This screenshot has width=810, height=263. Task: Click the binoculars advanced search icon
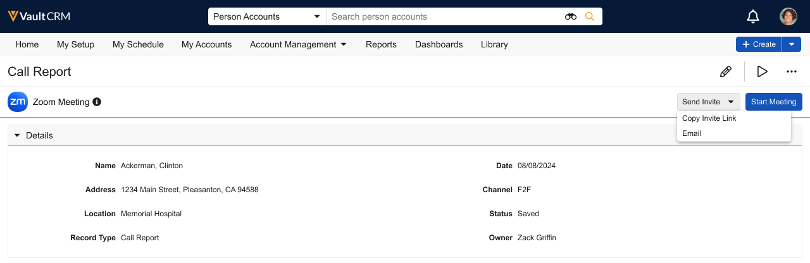click(x=571, y=16)
